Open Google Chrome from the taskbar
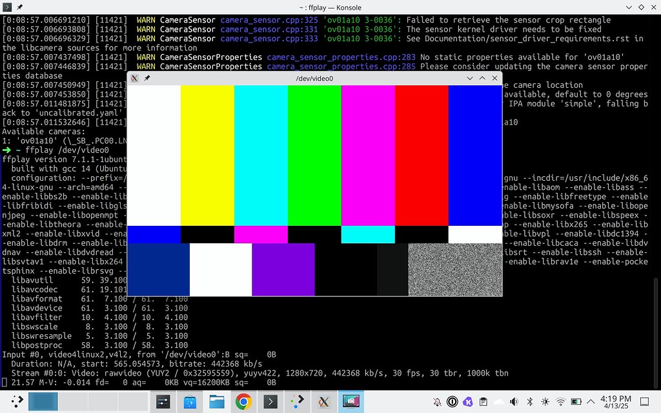661x413 pixels. pos(244,401)
